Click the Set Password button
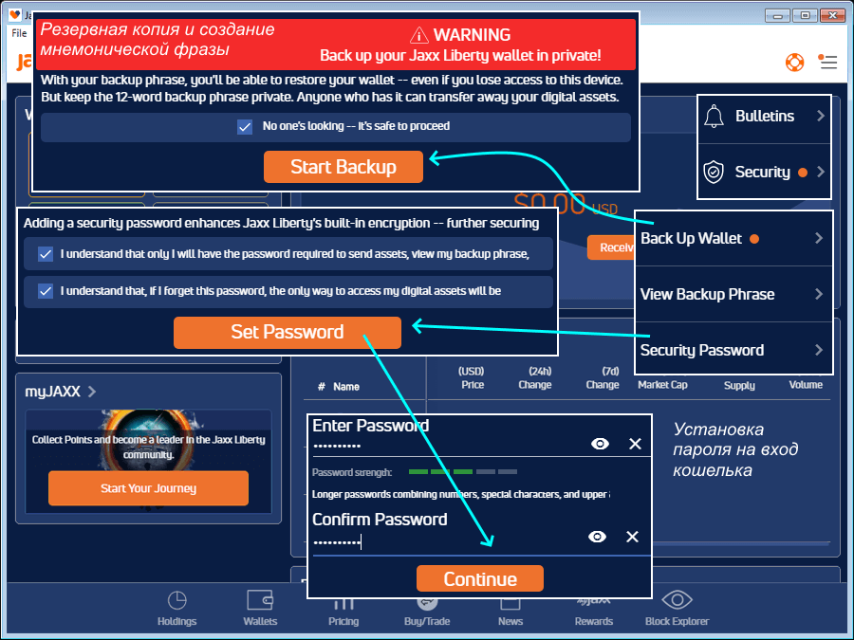The width and height of the screenshot is (854, 640). 287,332
